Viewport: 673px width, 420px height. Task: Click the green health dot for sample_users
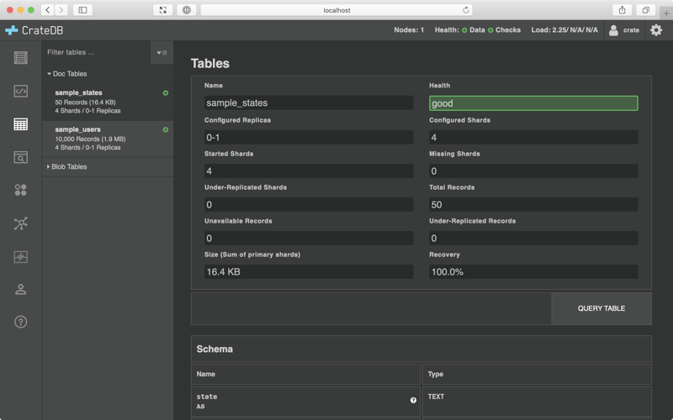[166, 130]
